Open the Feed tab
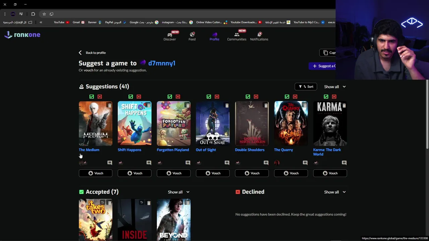Screen dimensions: 429x241 [x=192, y=36]
